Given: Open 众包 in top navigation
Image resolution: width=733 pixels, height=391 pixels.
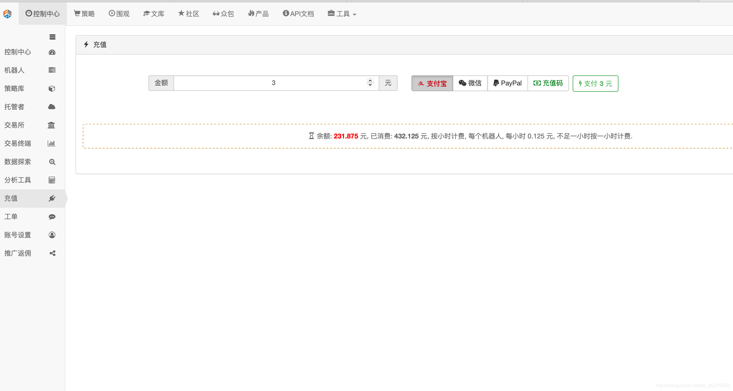Looking at the screenshot, I should (x=223, y=14).
